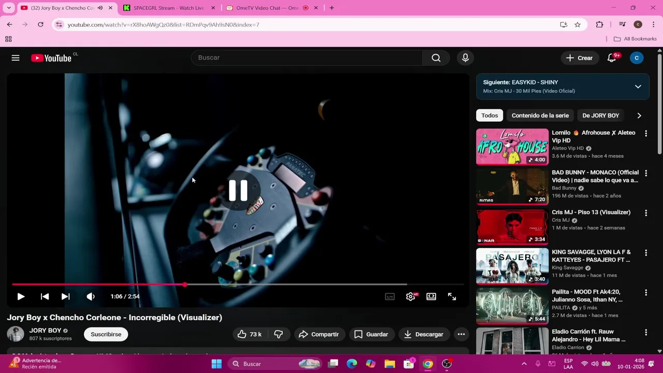Open options for Pailita MOOD video

[646, 293]
